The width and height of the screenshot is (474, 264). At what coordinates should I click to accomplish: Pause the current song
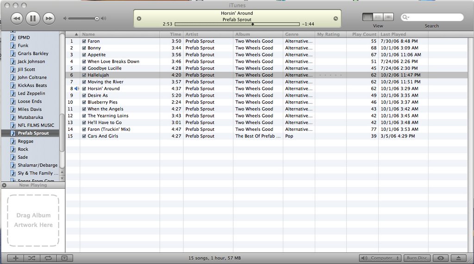point(33,18)
